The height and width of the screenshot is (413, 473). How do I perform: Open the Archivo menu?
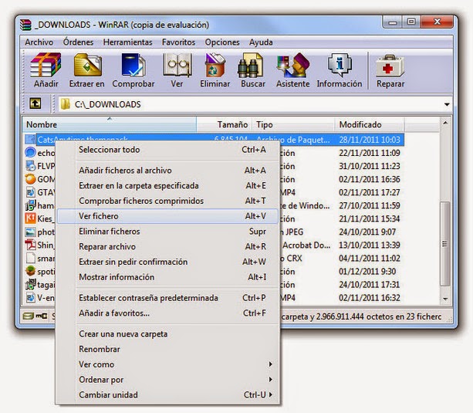point(39,42)
